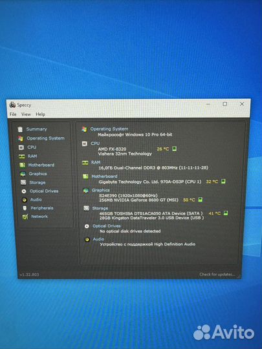Open the Operating System heading link in summary
Screen dimensions: 262x349
coord(109,129)
